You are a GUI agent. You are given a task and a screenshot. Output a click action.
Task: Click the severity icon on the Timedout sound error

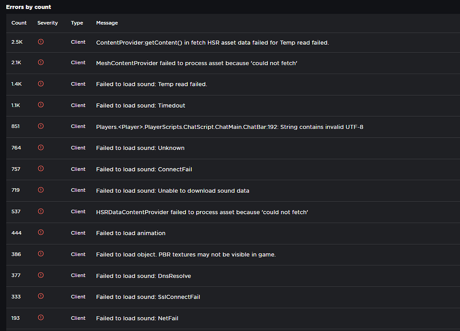(x=40, y=105)
